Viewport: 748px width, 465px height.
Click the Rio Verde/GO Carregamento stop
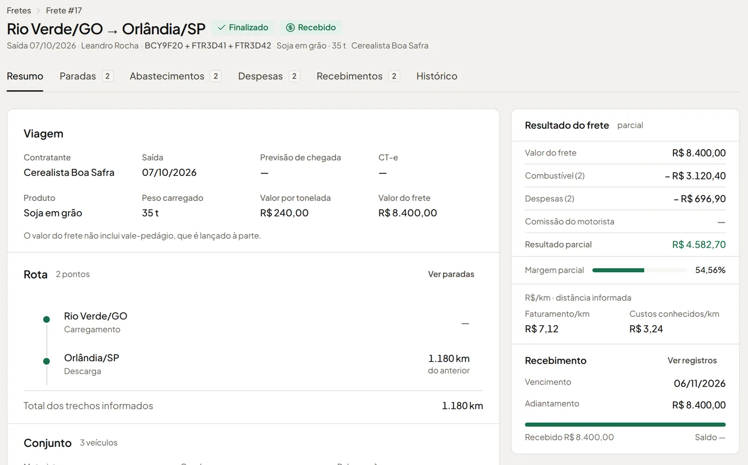tap(96, 322)
